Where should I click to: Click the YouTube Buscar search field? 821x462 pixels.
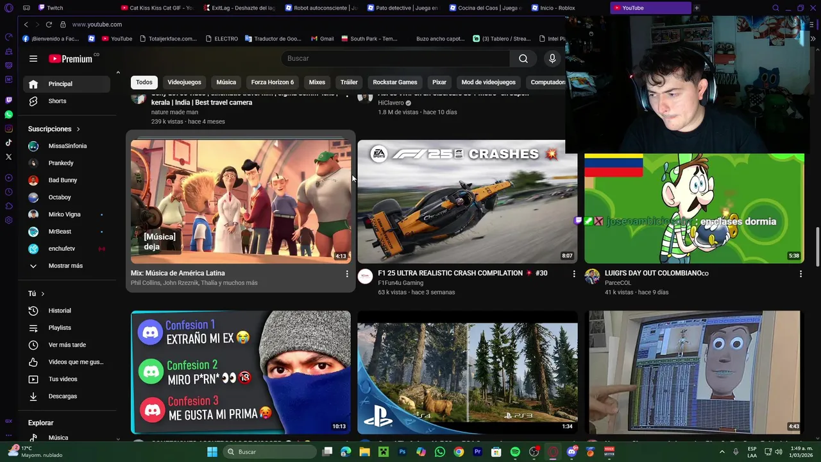coord(395,58)
